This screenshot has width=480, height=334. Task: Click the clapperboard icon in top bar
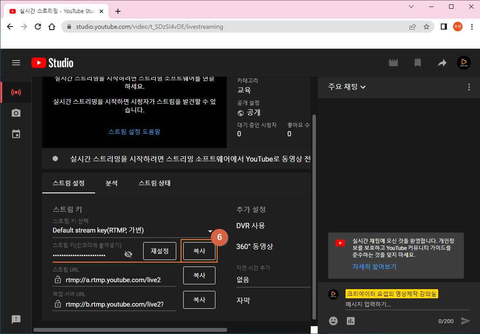tap(393, 63)
